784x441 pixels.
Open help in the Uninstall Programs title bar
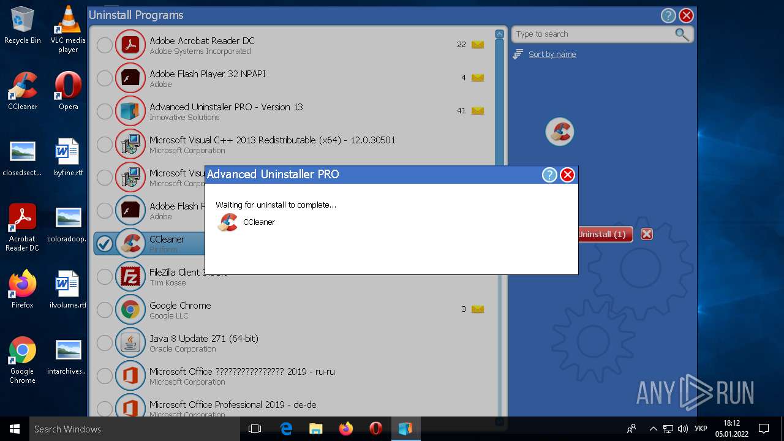[x=668, y=16]
